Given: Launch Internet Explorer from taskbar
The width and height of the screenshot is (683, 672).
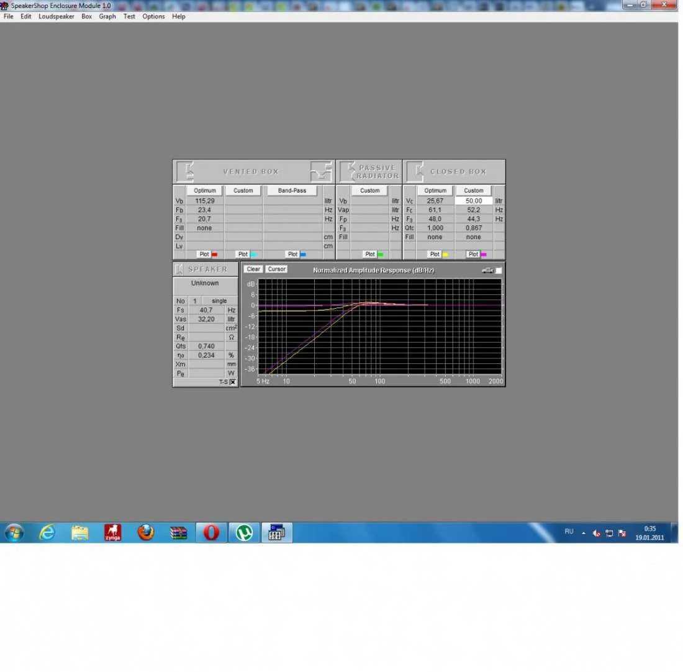Looking at the screenshot, I should [x=47, y=532].
